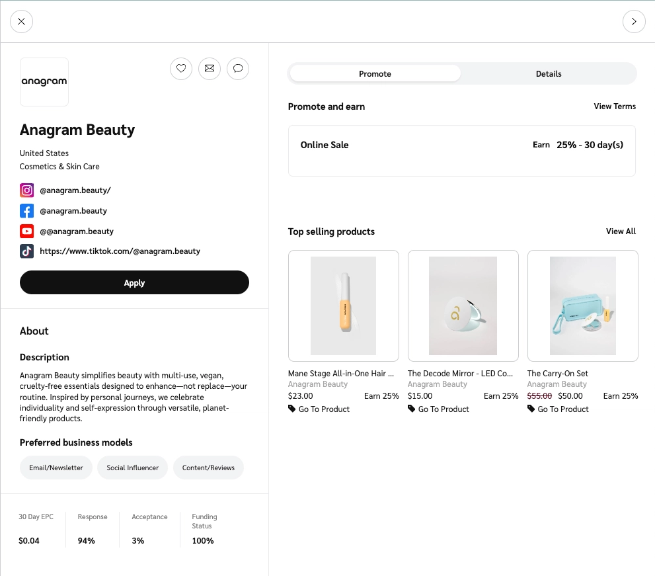Screen dimensions: 655x576
Task: Click the YouTube channel icon
Action: pyautogui.click(x=26, y=231)
